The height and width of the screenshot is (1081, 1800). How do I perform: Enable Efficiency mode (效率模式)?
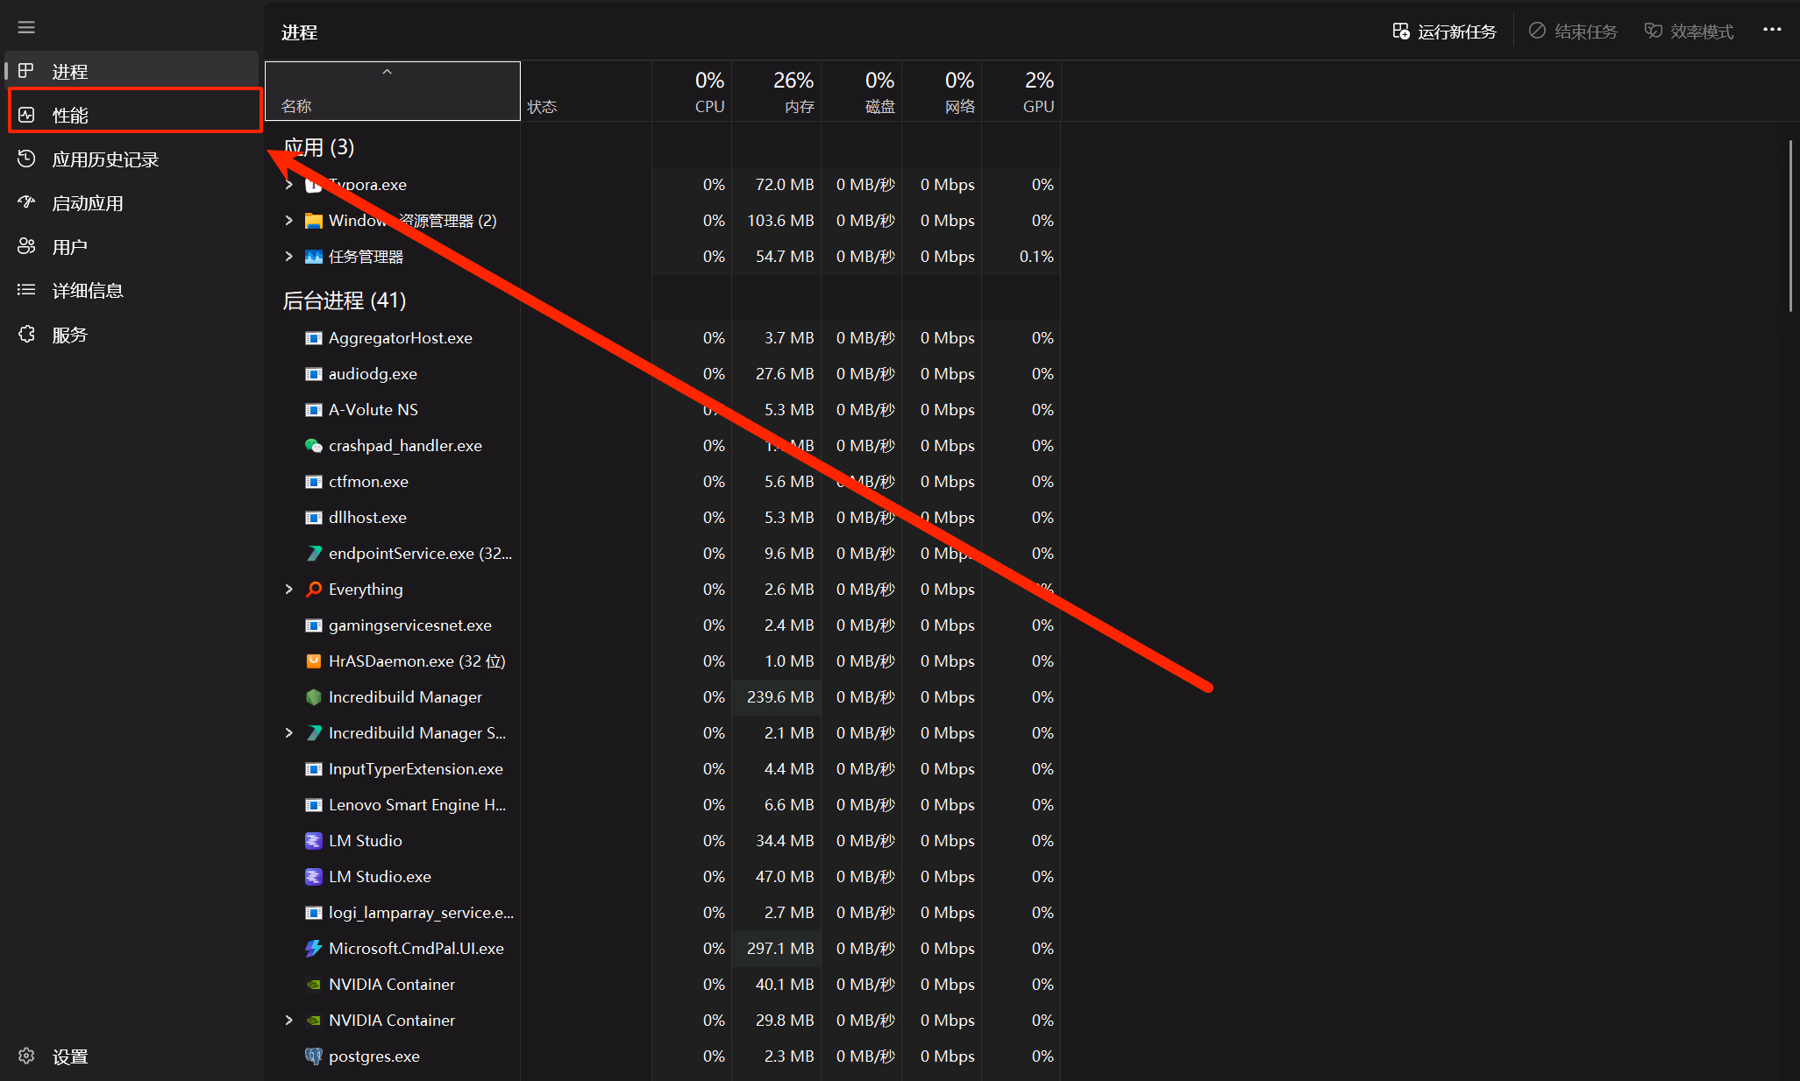1689,32
